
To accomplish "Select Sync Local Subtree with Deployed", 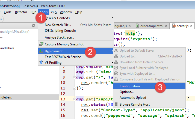I will 149,68.
